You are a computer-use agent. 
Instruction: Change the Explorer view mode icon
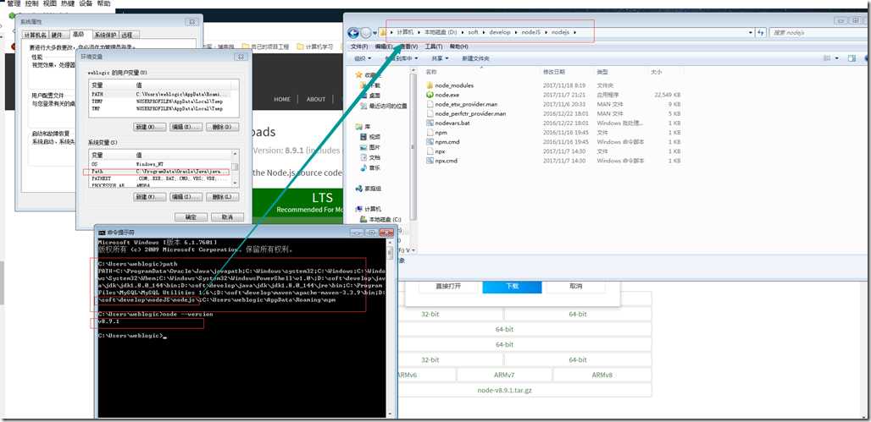tap(828, 58)
